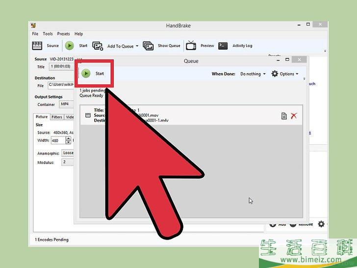This screenshot has width=357, height=268.
Task: Open the Modulus dropdown
Action: pyautogui.click(x=68, y=162)
